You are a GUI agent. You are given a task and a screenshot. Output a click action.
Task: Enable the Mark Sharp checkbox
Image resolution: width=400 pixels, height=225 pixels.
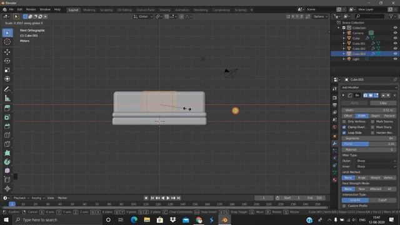372,127
